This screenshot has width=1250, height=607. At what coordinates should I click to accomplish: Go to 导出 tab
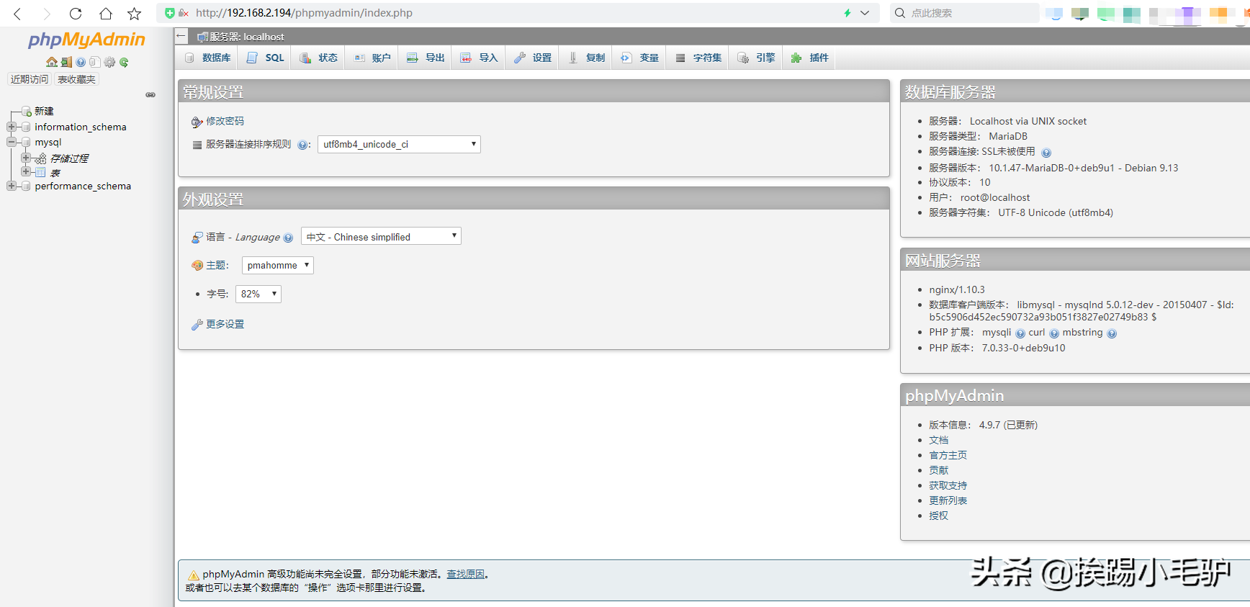(426, 58)
